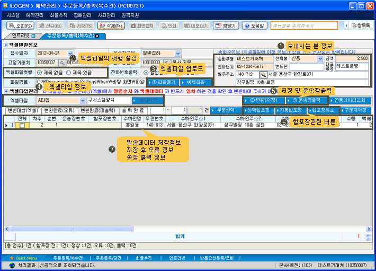Expand the 엑셀타입 A타입 dropdown
Screen dimensions: 376x271
pyautogui.click(x=82, y=100)
